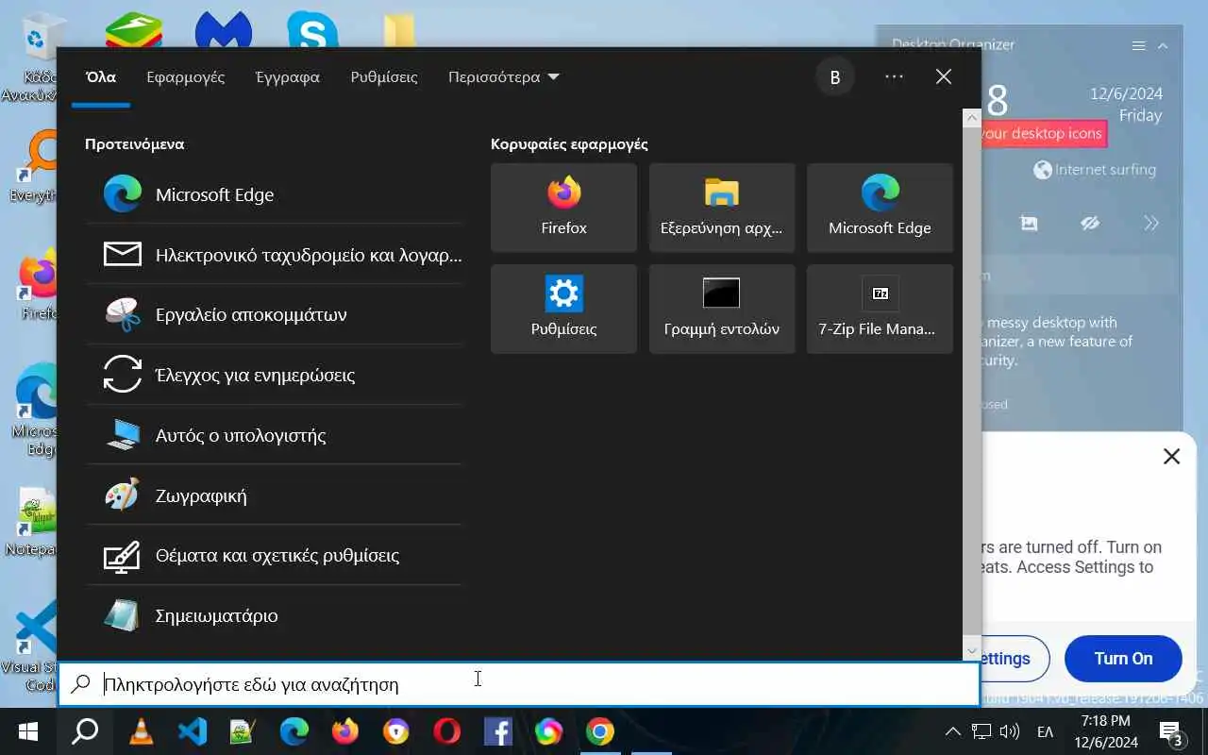This screenshot has width=1208, height=755.
Task: Open Edge from the taskbar
Action: coord(294,731)
